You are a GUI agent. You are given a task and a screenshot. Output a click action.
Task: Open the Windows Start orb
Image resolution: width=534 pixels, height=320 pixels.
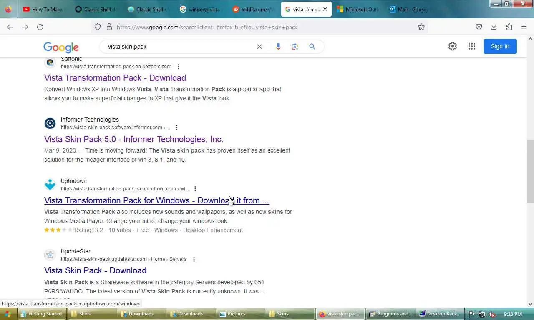tap(8, 314)
